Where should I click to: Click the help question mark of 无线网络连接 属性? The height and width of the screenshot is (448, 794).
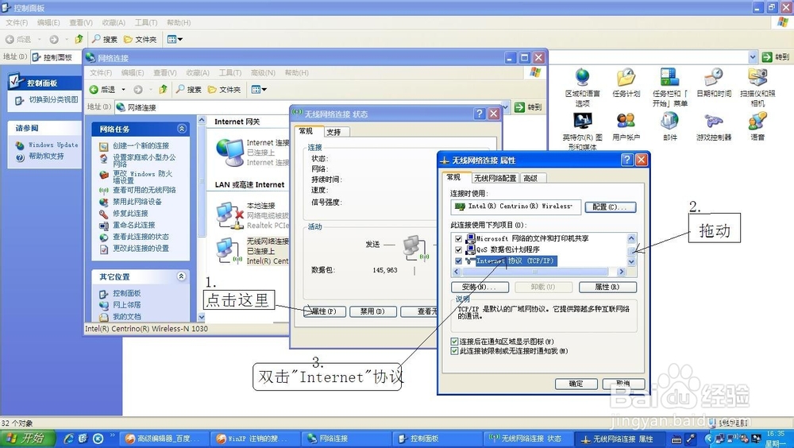tap(627, 160)
